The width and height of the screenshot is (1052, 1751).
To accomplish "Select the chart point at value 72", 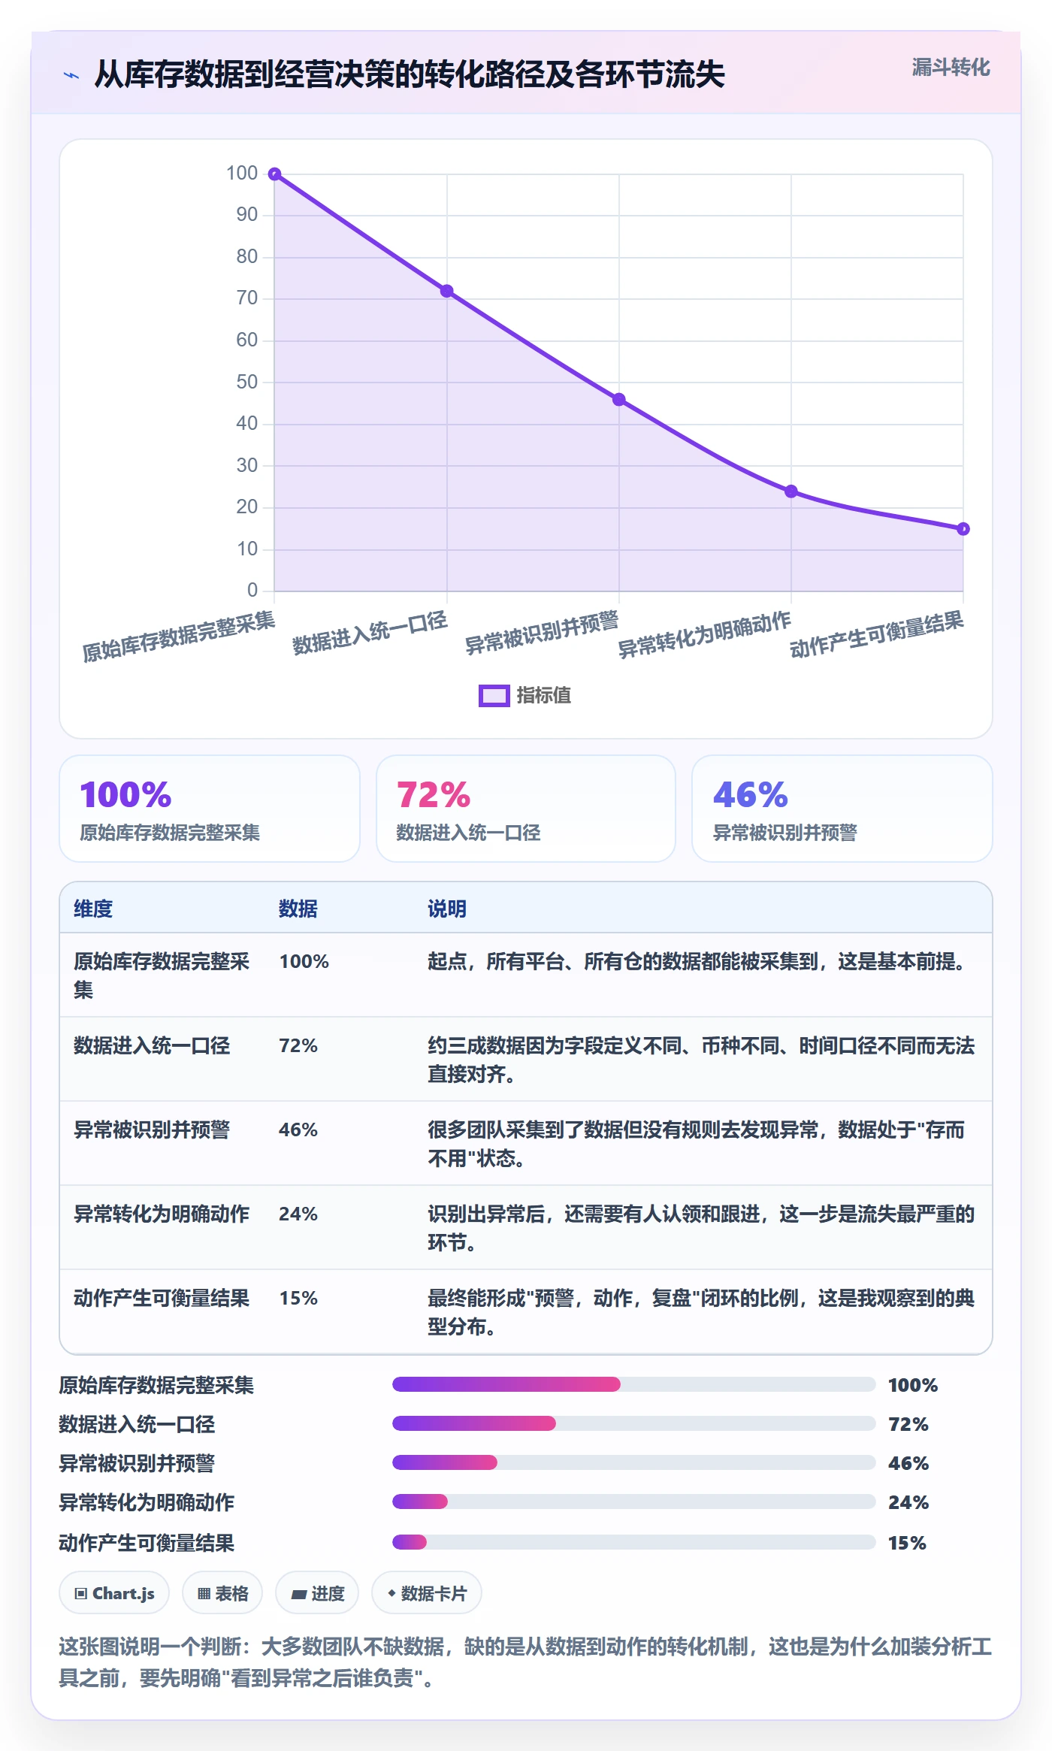I will (447, 291).
